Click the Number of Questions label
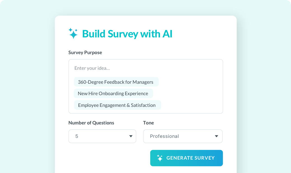This screenshot has width=291, height=173. coord(91,123)
